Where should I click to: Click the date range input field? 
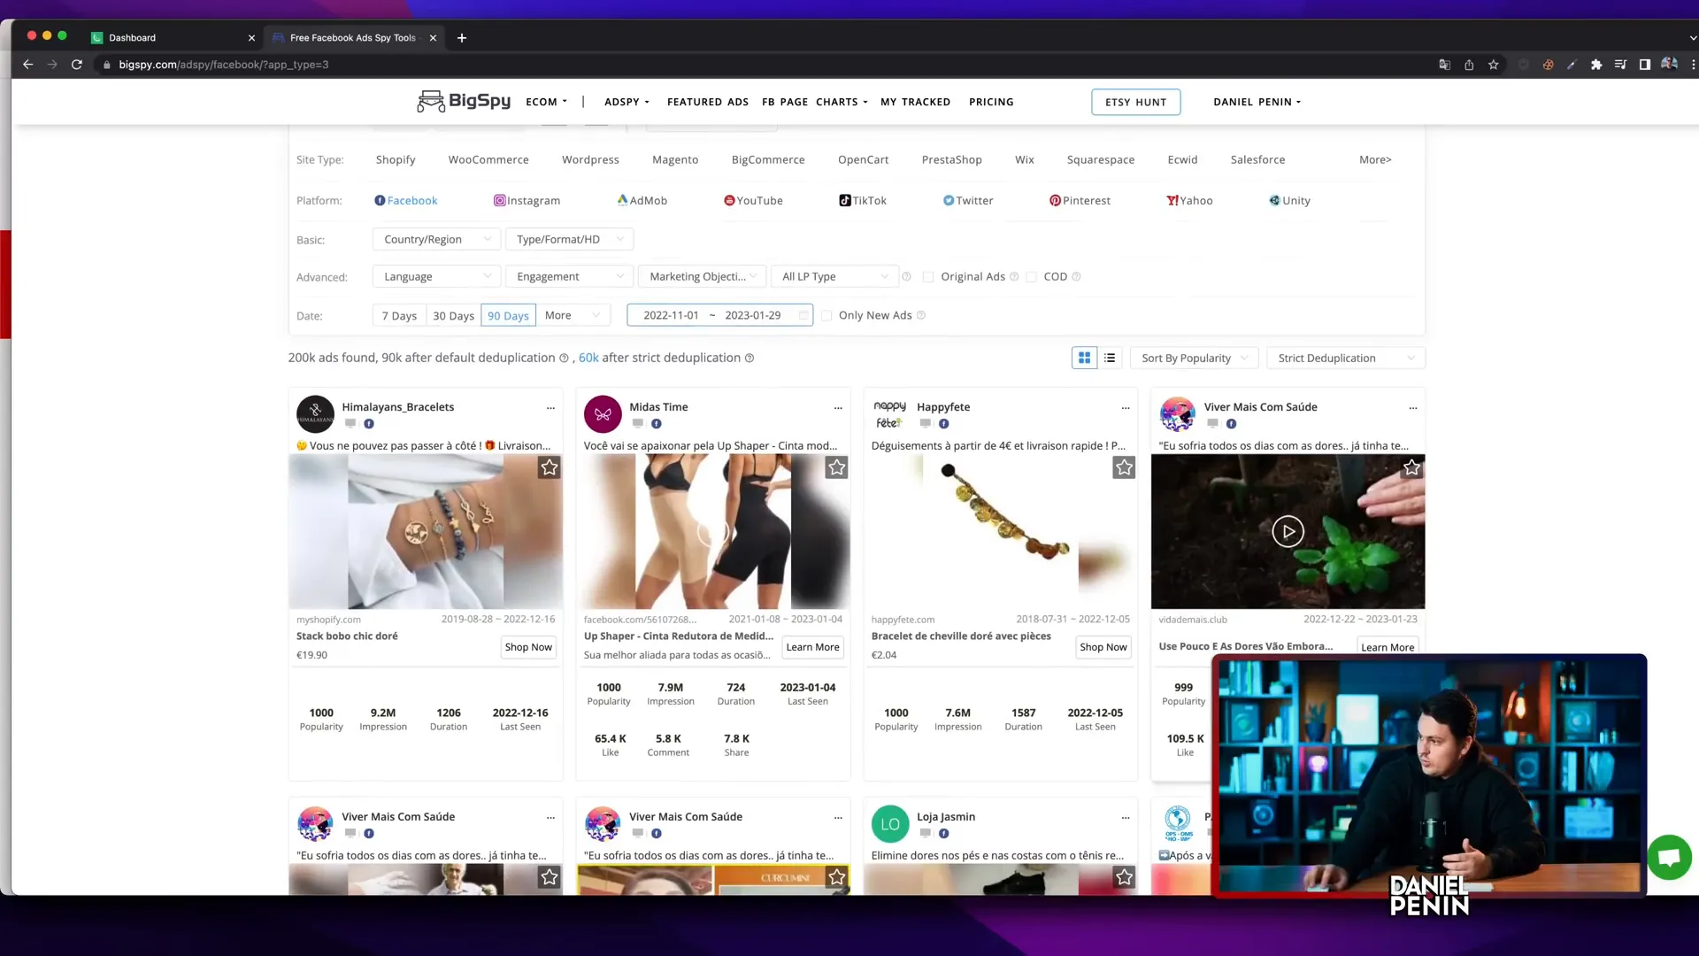coord(719,315)
